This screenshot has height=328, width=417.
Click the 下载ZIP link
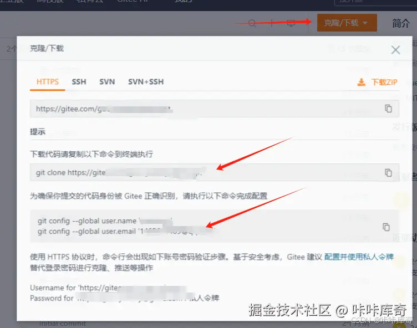[384, 82]
